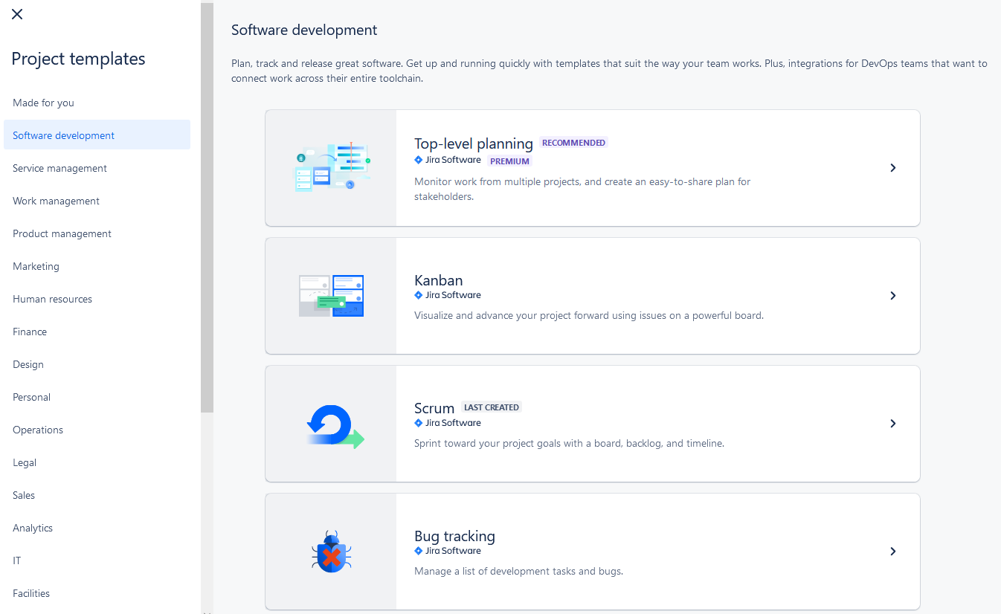Click the Bug tracking bug icon
1001x614 pixels.
click(x=331, y=552)
